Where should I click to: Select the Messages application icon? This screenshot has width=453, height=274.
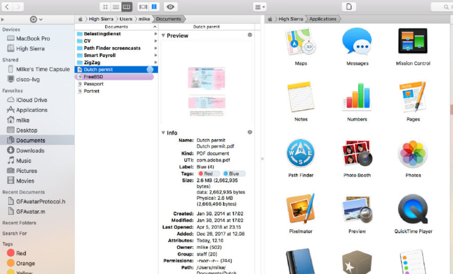[357, 41]
